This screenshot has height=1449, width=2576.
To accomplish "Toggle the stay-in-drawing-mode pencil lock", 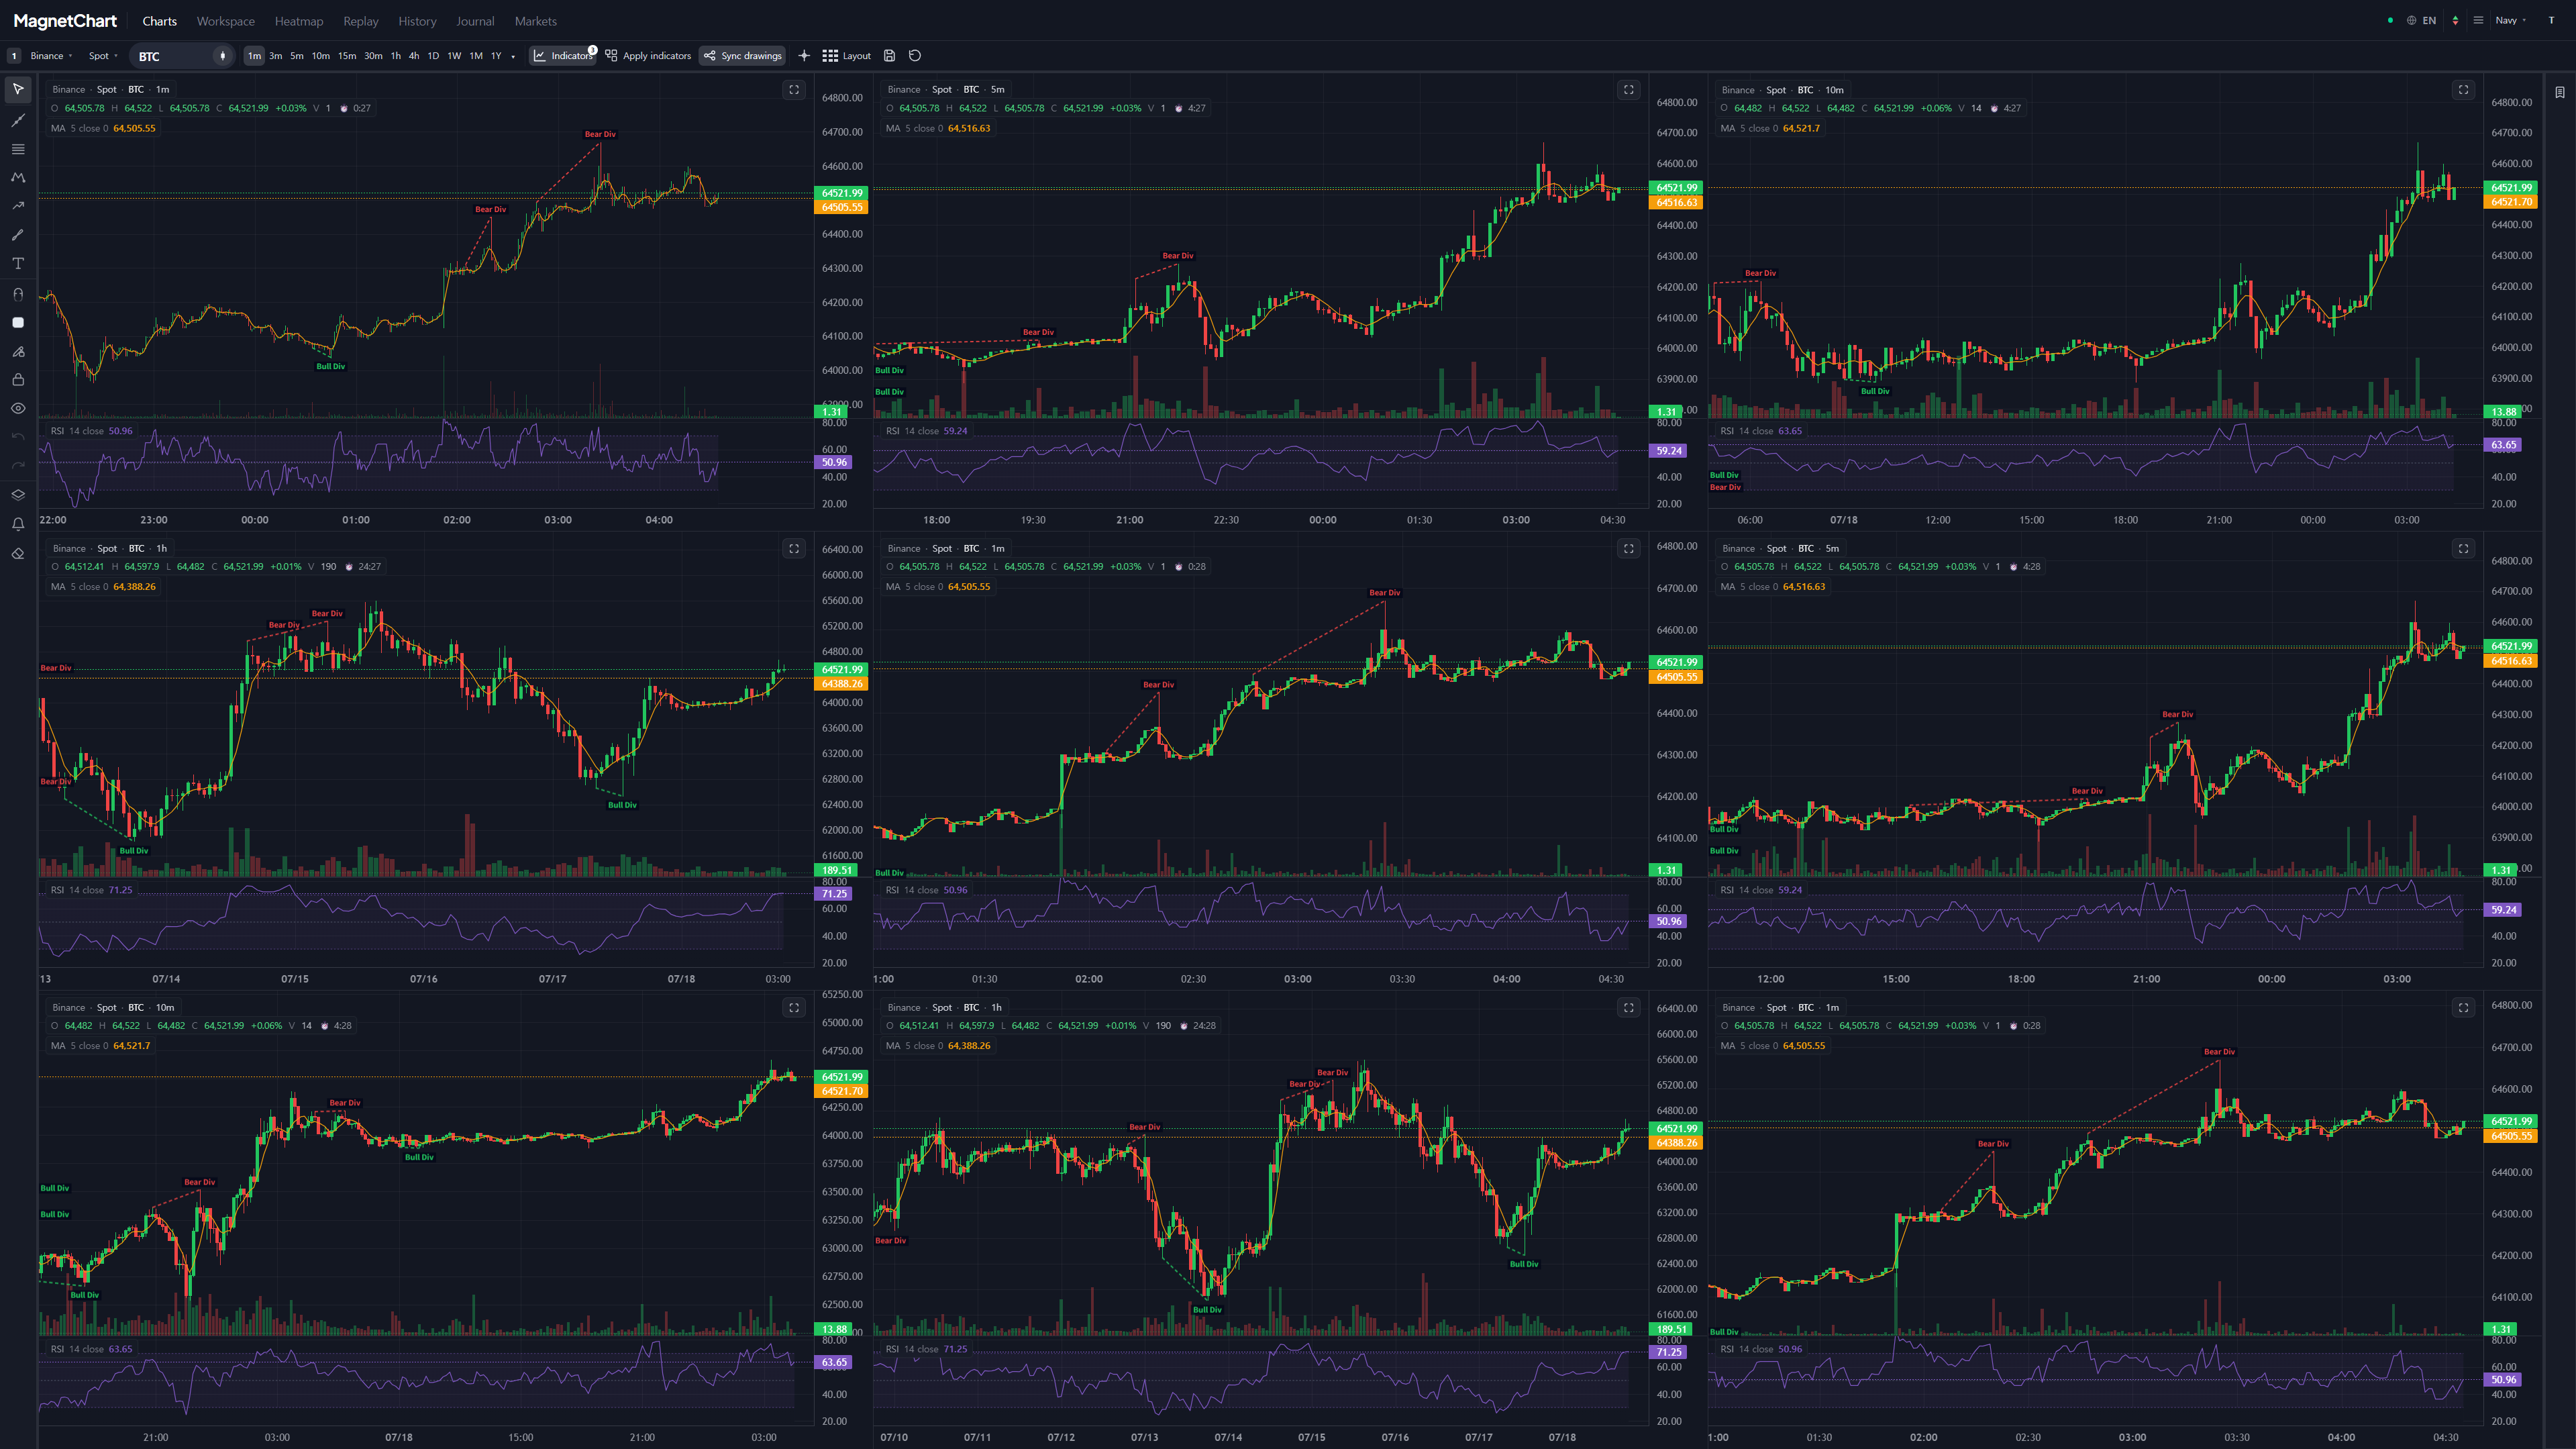I will click(x=18, y=351).
